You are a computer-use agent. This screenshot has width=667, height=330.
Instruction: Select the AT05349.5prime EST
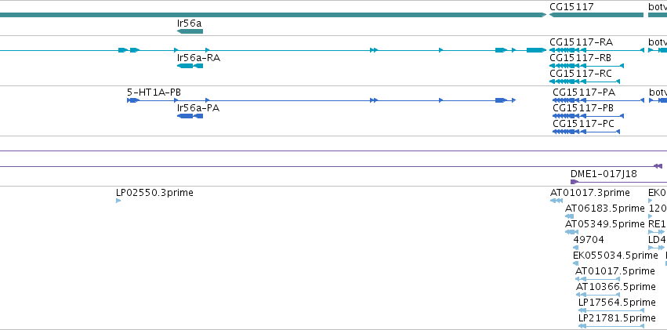coord(571,232)
